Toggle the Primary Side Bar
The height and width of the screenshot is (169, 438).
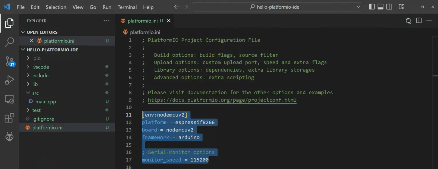point(372,6)
